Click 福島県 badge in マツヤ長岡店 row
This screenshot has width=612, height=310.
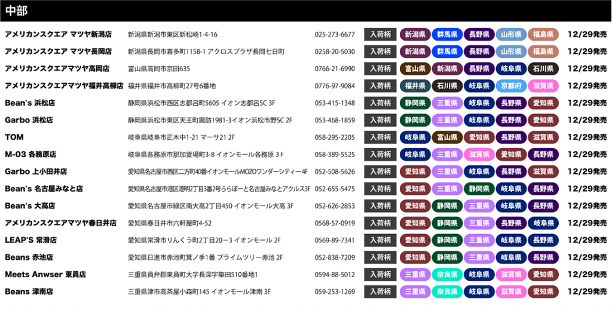(x=543, y=52)
